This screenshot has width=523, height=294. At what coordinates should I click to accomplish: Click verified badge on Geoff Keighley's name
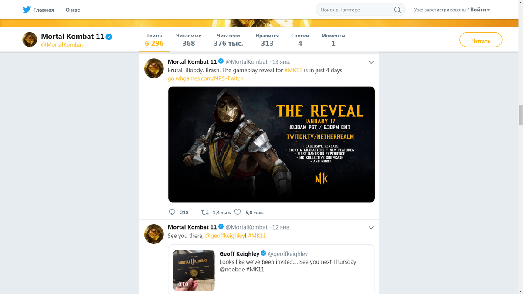point(264,253)
